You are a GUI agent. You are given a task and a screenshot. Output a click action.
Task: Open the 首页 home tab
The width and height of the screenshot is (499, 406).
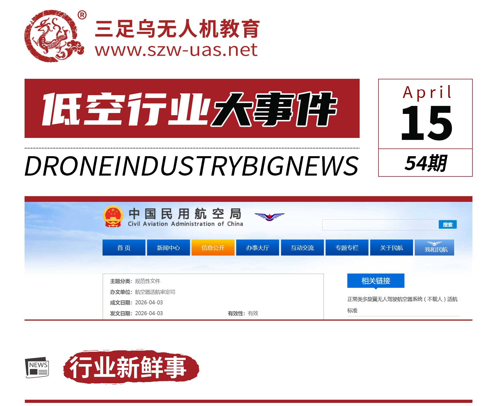coord(124,248)
